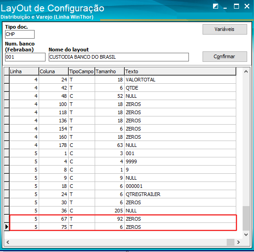Click the Tamanho value 92

(x=110, y=219)
